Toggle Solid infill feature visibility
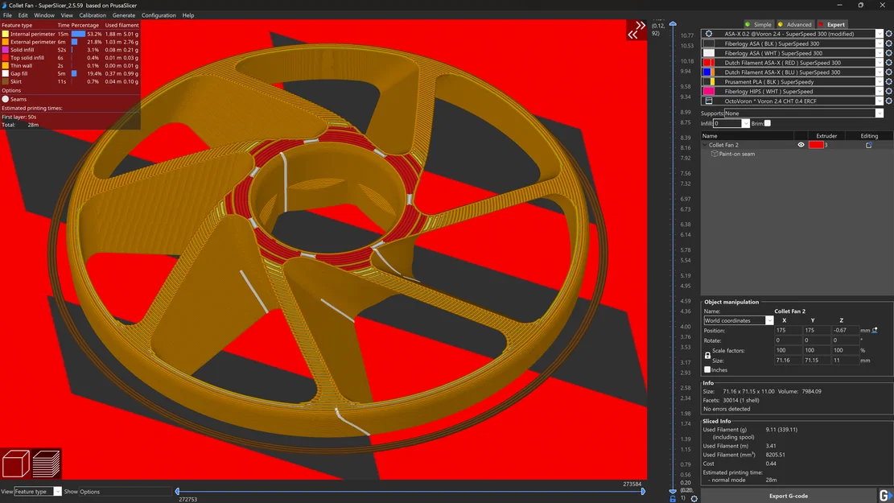894x503 pixels. (5, 50)
